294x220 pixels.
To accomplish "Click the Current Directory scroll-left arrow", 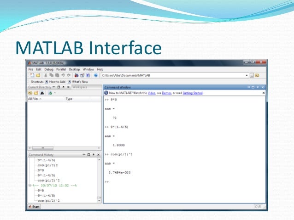I will 30,148.
